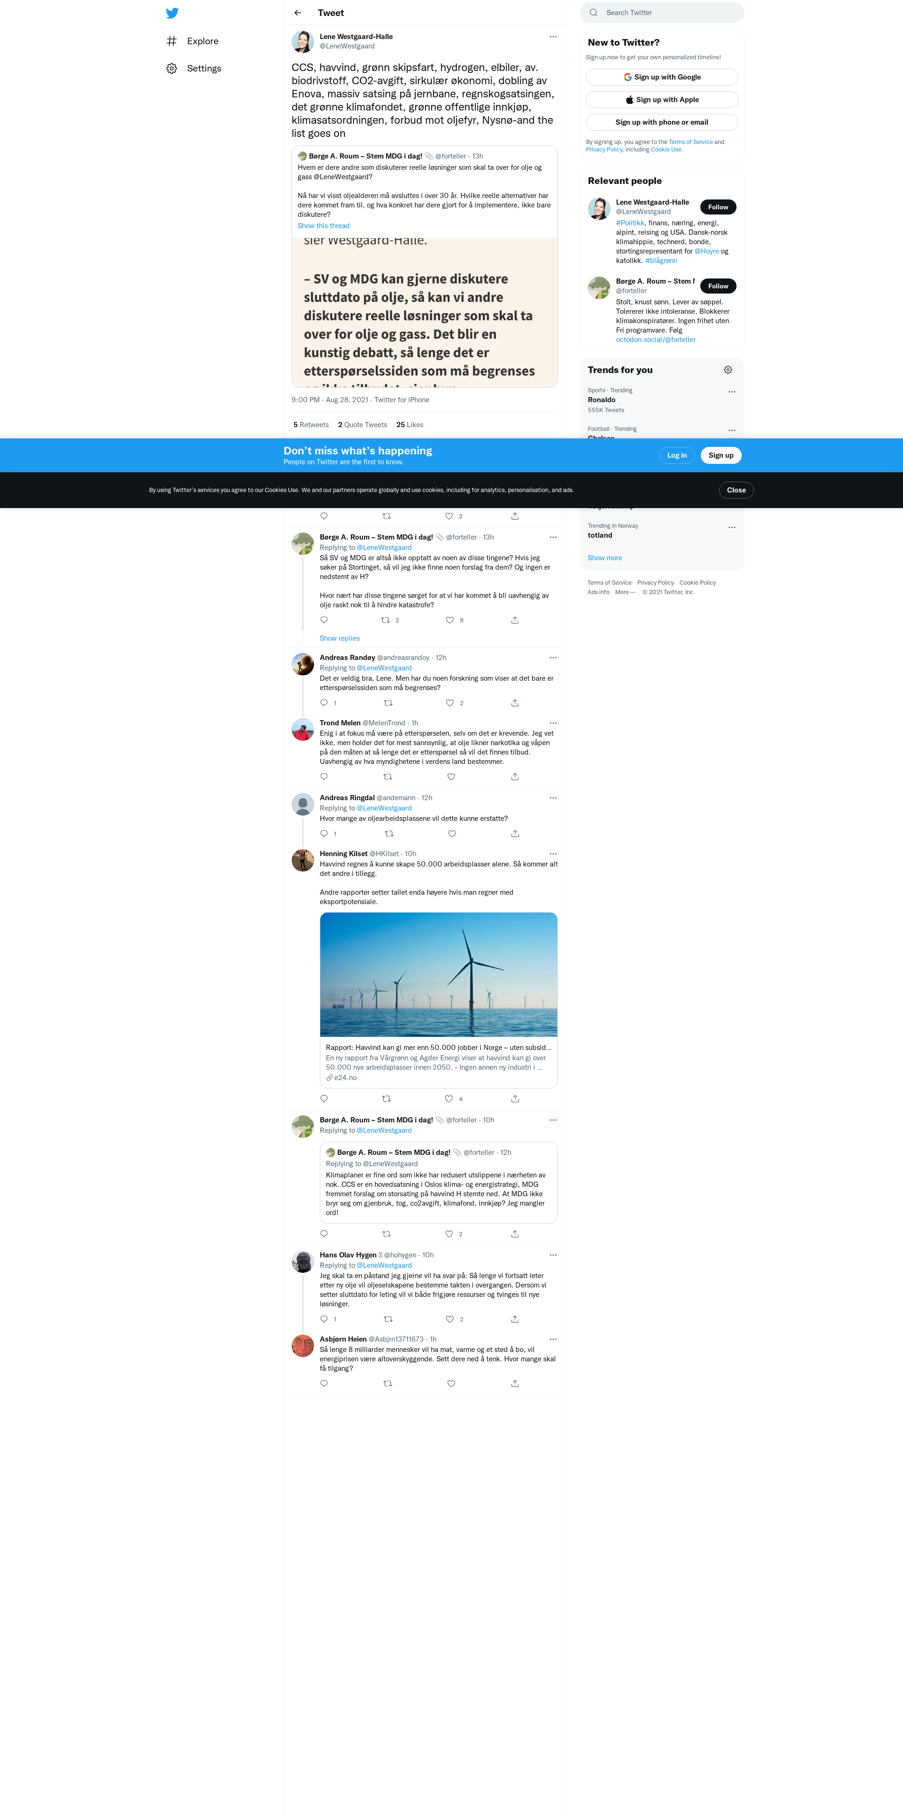This screenshot has height=1812, width=903.
Task: Click Log in on the blue banner
Action: [677, 455]
